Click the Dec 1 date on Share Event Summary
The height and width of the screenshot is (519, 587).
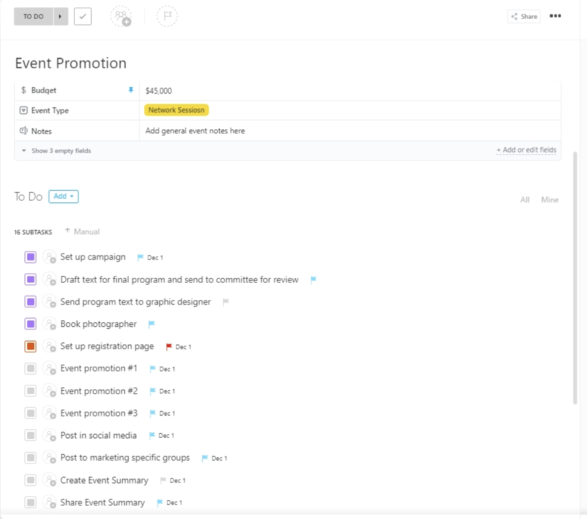tap(174, 503)
